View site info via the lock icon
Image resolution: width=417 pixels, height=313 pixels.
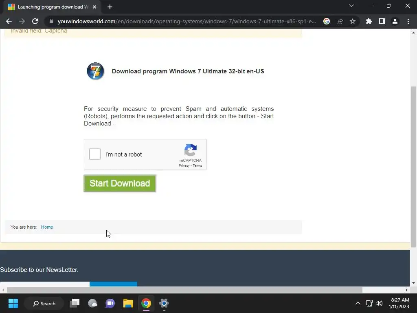pyautogui.click(x=51, y=21)
